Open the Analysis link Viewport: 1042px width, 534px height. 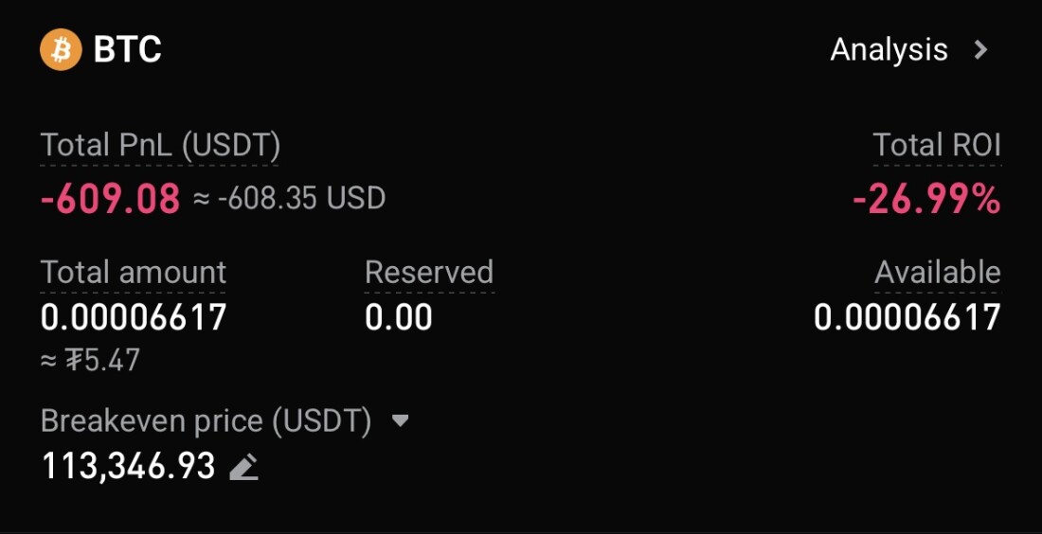pos(889,49)
